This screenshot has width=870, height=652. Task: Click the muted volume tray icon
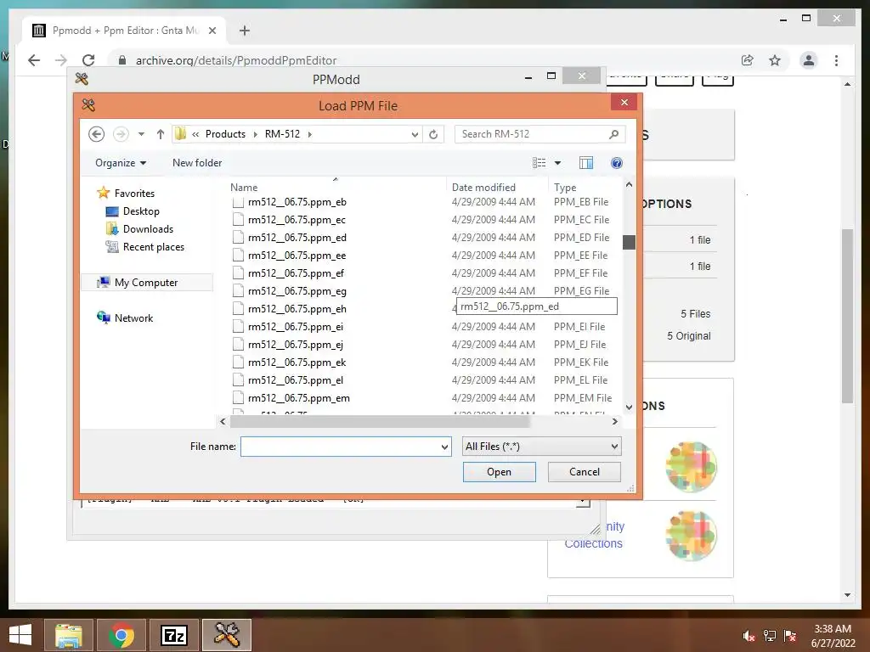[x=749, y=636]
